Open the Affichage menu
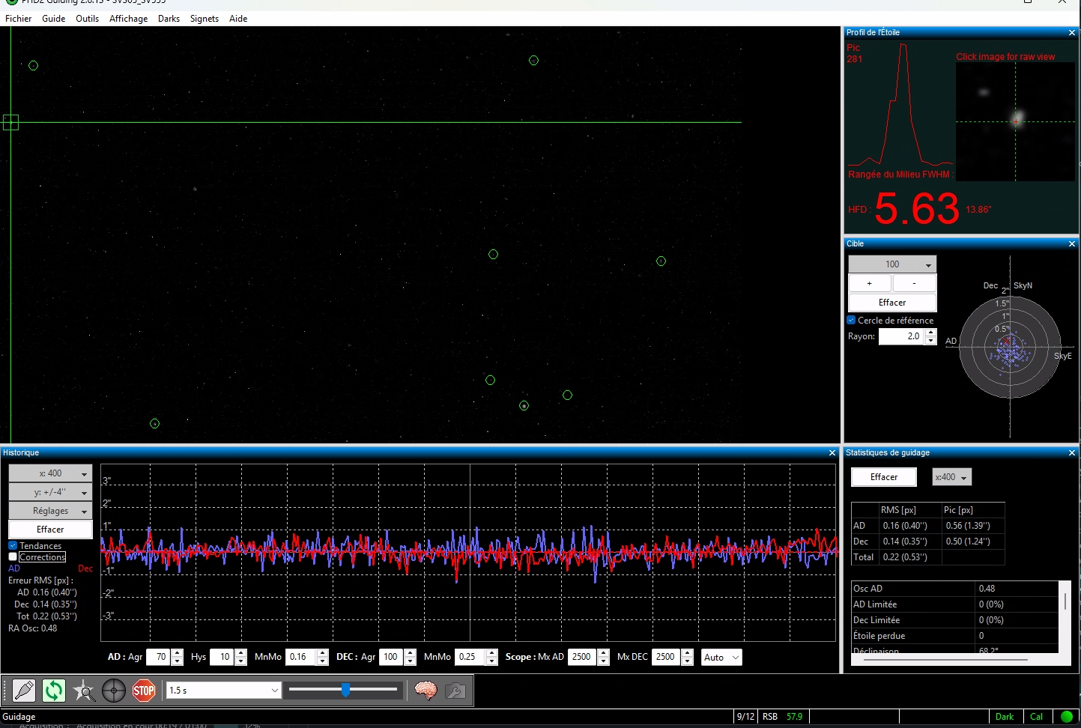The width and height of the screenshot is (1081, 728). [128, 19]
